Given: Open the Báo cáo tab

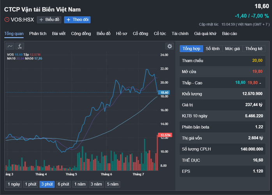Looking at the screenshot, I should [230, 33].
